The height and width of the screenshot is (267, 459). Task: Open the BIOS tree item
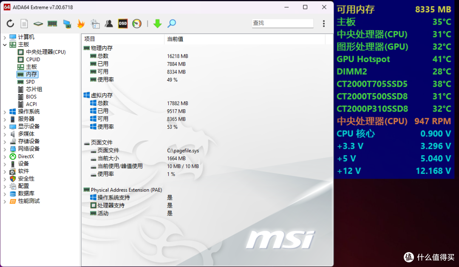pos(31,97)
